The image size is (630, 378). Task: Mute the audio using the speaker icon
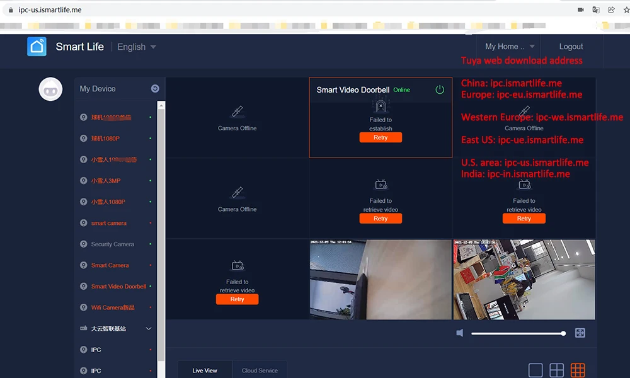click(x=459, y=333)
